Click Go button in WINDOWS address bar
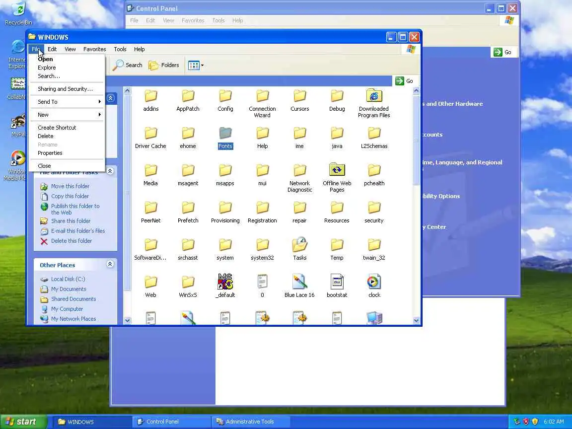 tap(404, 81)
